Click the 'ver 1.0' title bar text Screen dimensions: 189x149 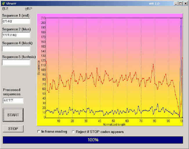tap(154, 3)
